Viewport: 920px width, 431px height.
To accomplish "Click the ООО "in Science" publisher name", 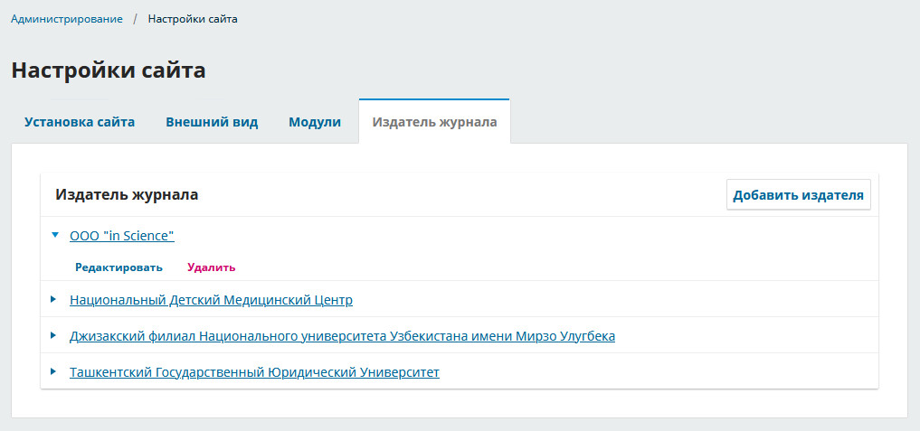I will click(121, 236).
